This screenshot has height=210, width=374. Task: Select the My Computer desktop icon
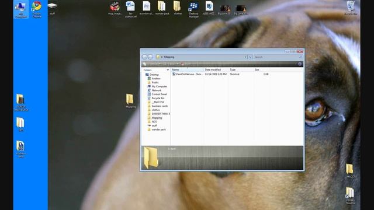point(21,9)
